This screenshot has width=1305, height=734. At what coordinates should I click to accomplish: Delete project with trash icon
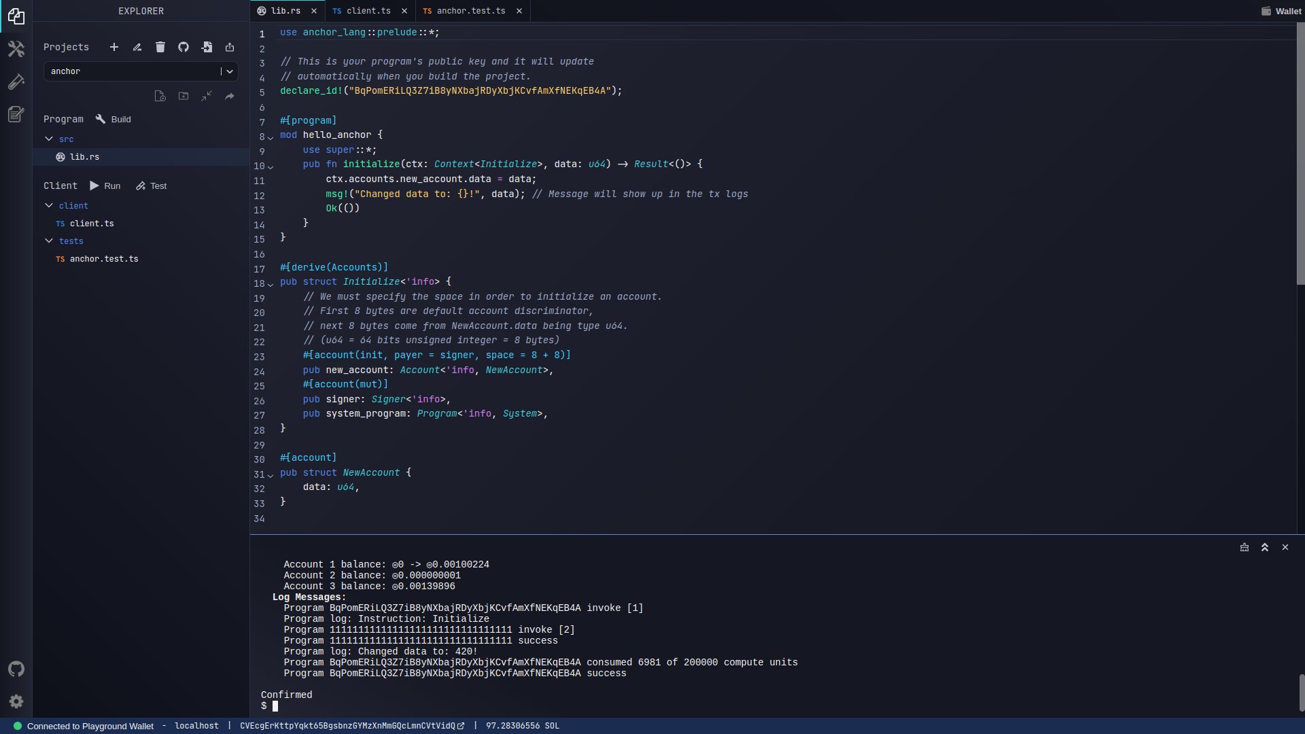tap(160, 47)
